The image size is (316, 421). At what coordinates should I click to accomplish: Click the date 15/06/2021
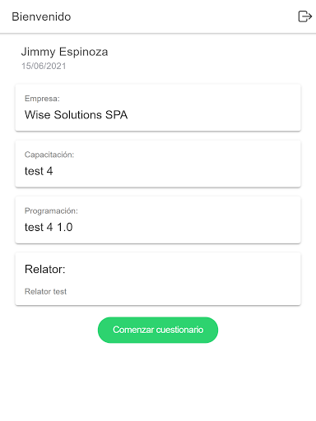44,66
